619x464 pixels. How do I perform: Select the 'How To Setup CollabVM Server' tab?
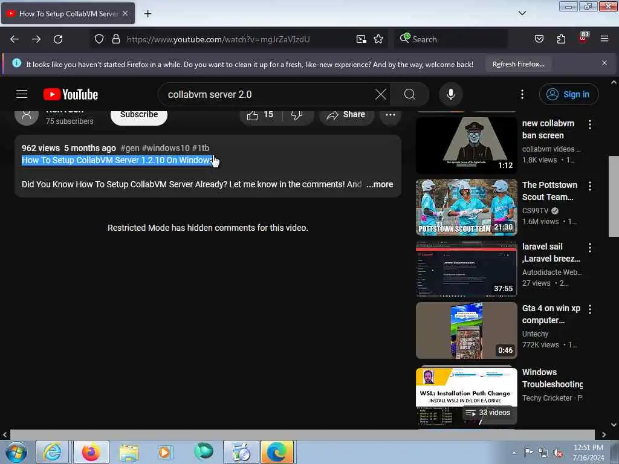tap(68, 13)
